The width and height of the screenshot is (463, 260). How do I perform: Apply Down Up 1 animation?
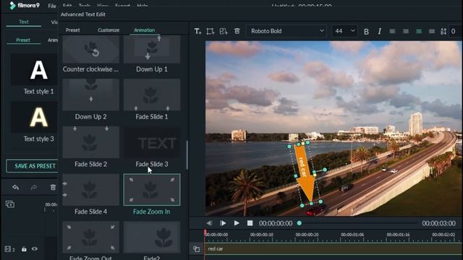152,53
